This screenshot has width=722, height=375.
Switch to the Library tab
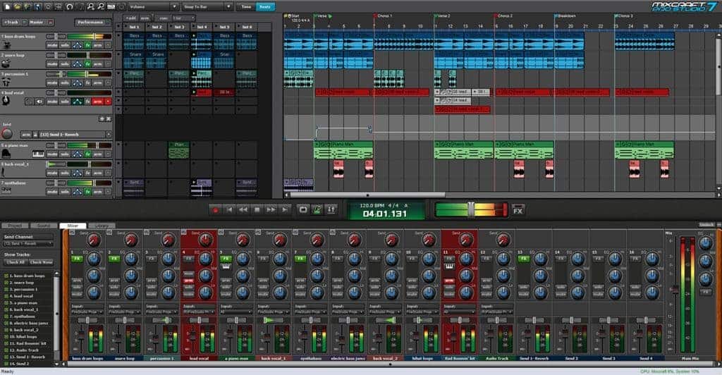tap(102, 226)
